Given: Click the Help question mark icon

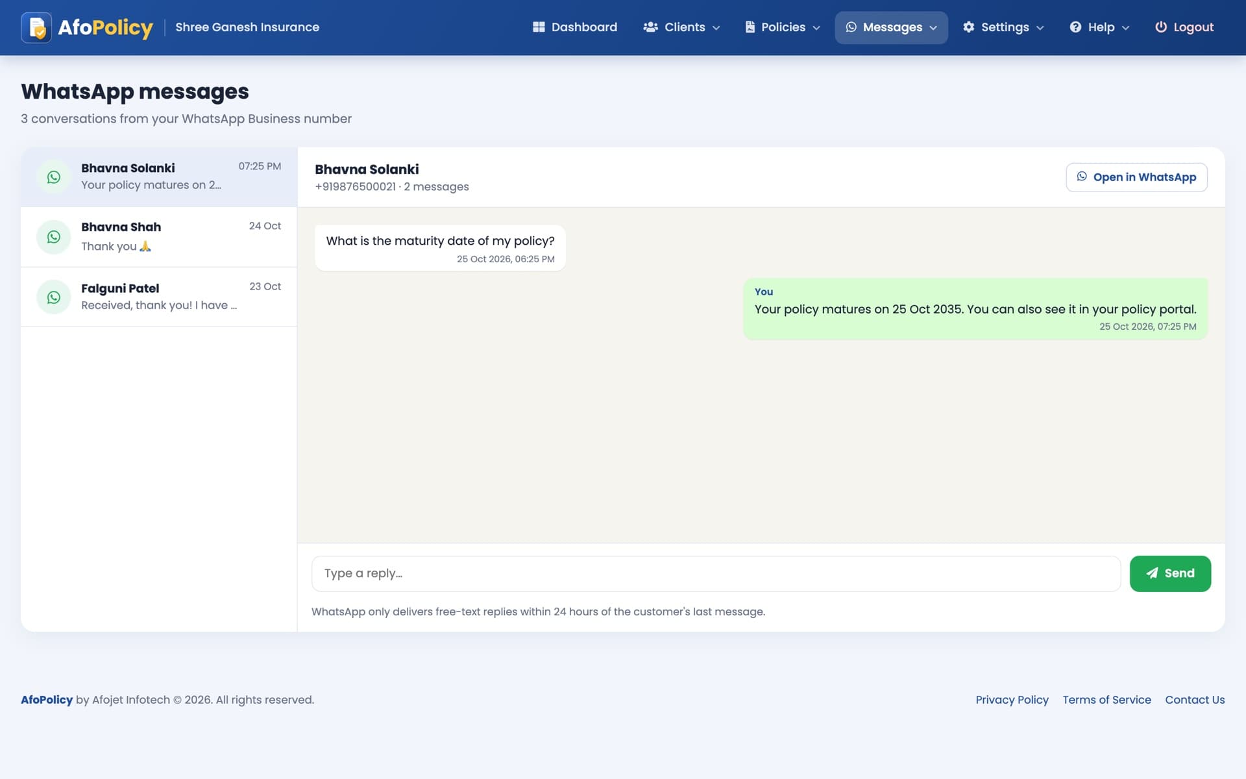Looking at the screenshot, I should [1075, 27].
